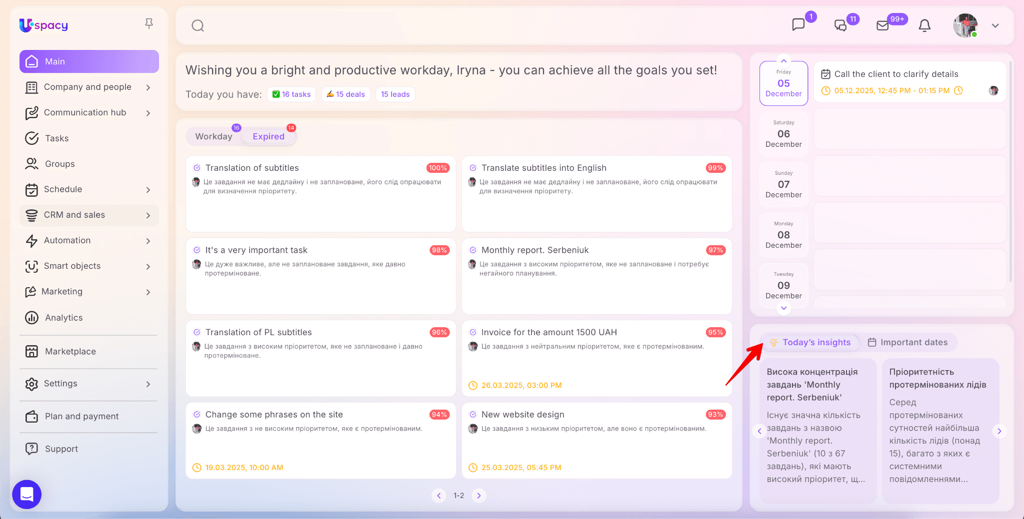Open the 15 leads chip
The image size is (1024, 519).
point(395,94)
